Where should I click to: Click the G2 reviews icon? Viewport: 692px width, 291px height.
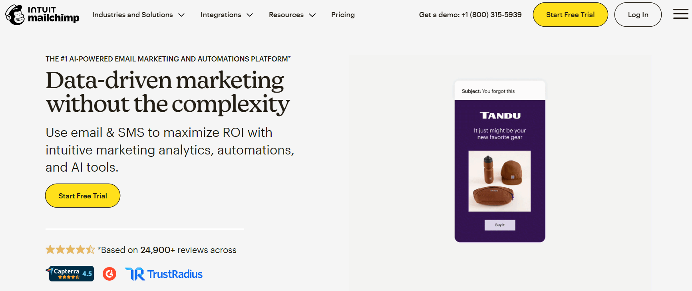tap(109, 274)
